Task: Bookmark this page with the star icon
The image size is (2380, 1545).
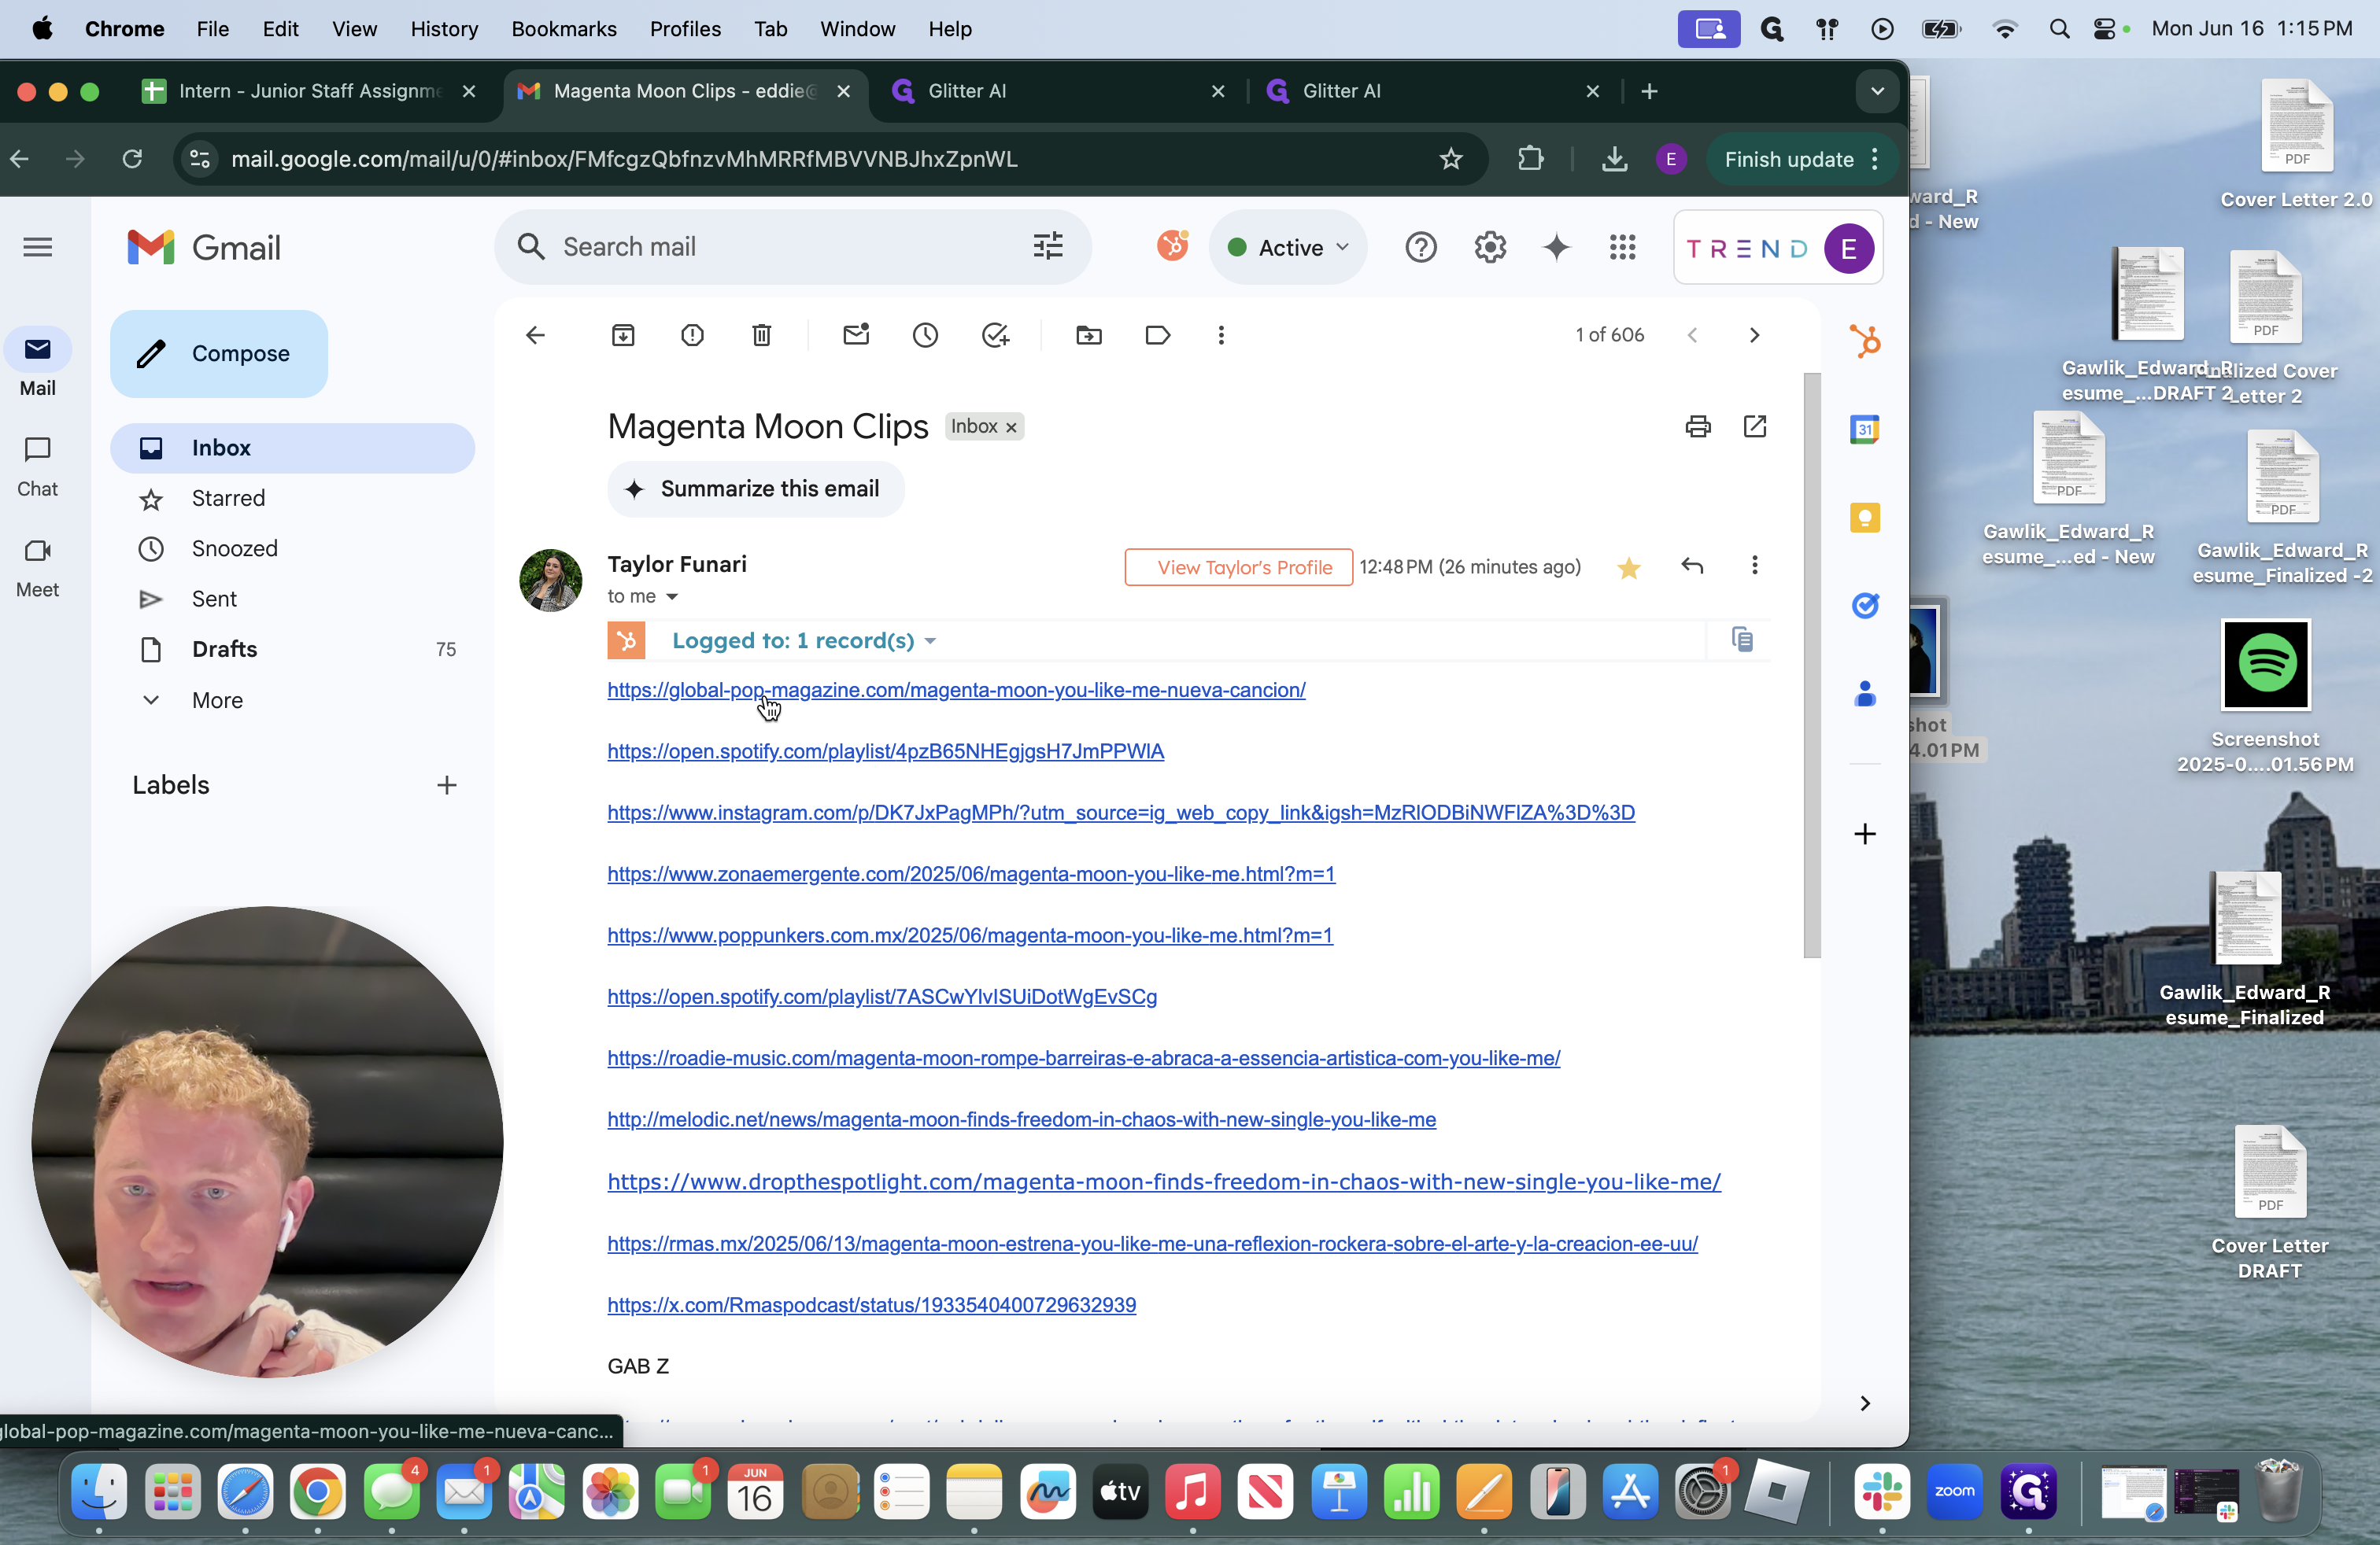Action: 1451,159
